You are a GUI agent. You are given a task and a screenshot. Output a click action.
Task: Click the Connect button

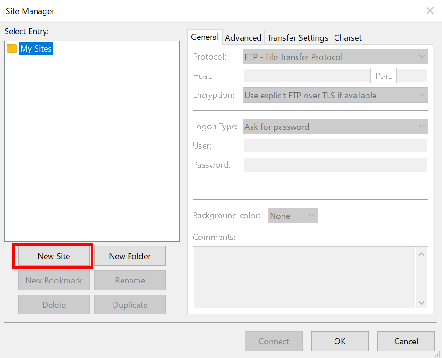pyautogui.click(x=274, y=341)
